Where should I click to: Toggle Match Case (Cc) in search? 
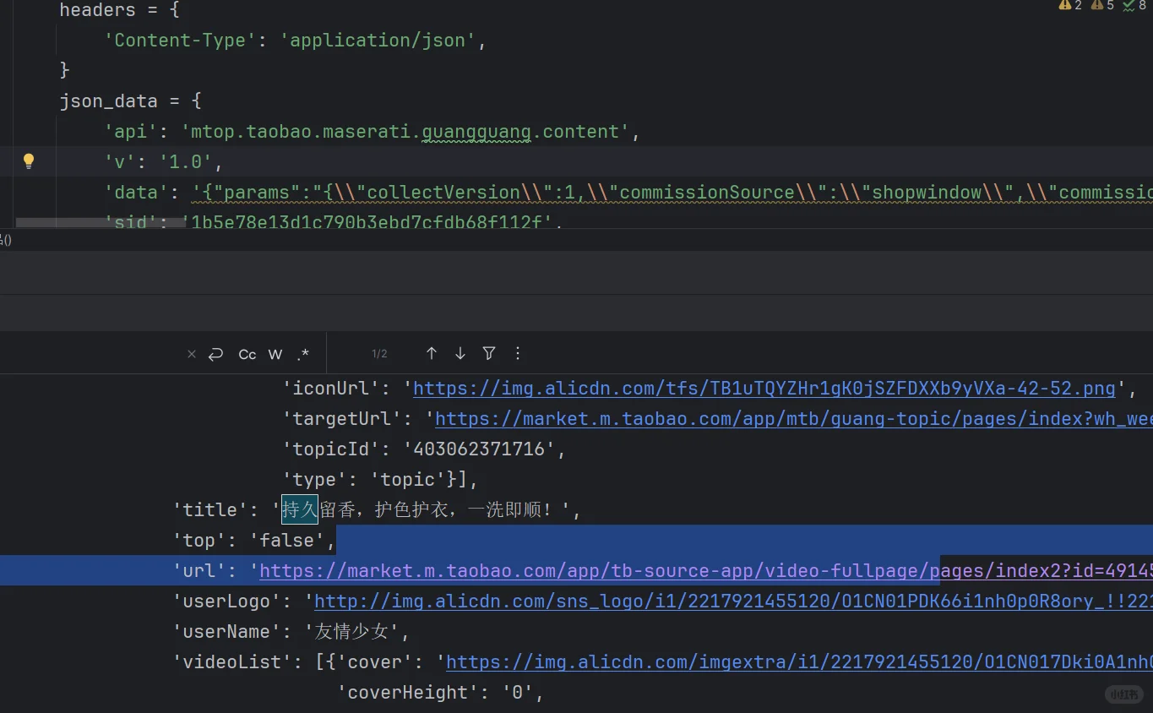tap(247, 354)
